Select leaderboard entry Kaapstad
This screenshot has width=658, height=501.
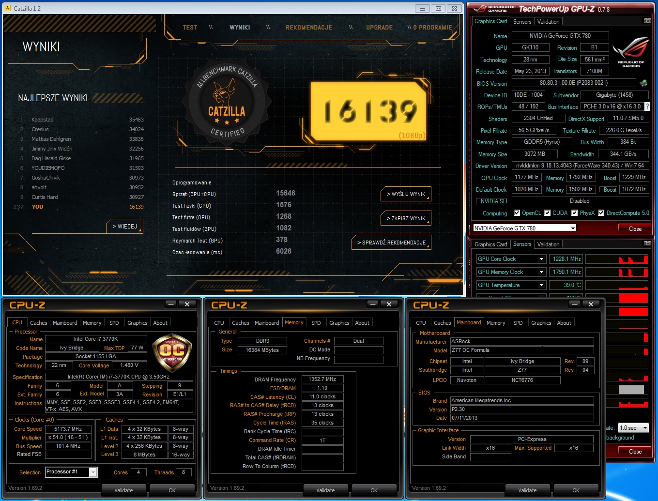click(x=82, y=120)
